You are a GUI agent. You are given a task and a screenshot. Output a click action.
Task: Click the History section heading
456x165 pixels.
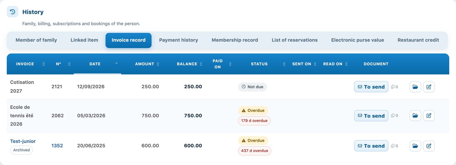point(33,12)
